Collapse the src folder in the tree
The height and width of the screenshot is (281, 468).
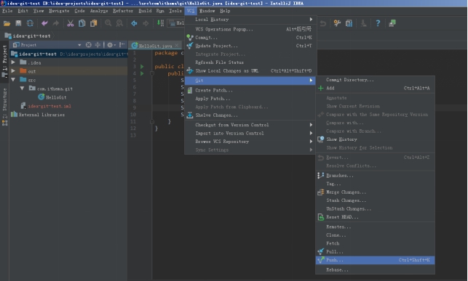(13, 80)
